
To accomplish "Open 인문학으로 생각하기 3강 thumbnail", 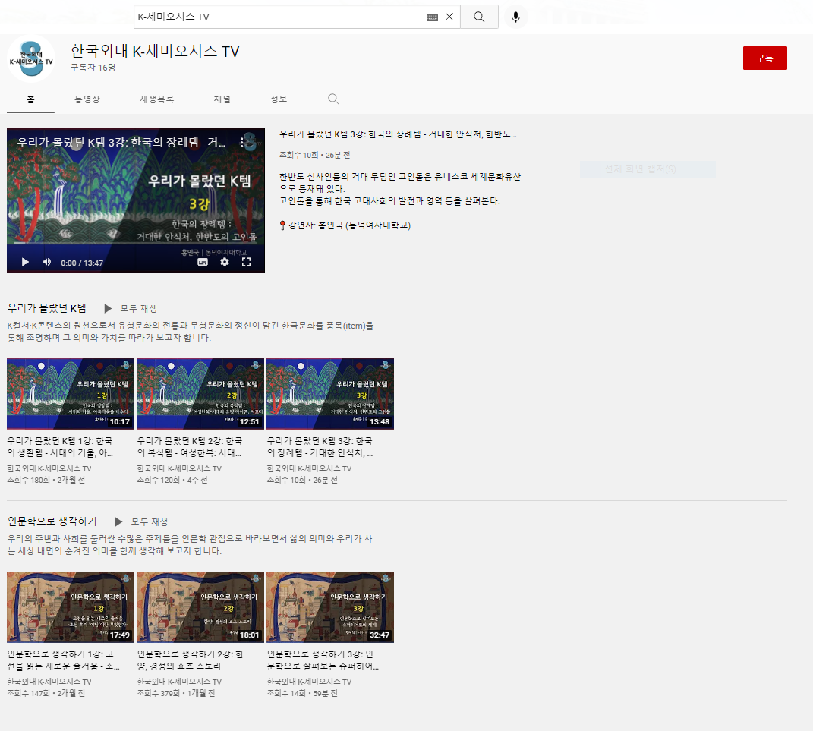I will click(330, 607).
